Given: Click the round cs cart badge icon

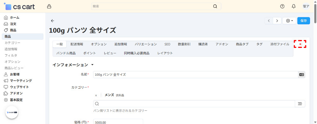Looking at the screenshot, I should [12, 112].
